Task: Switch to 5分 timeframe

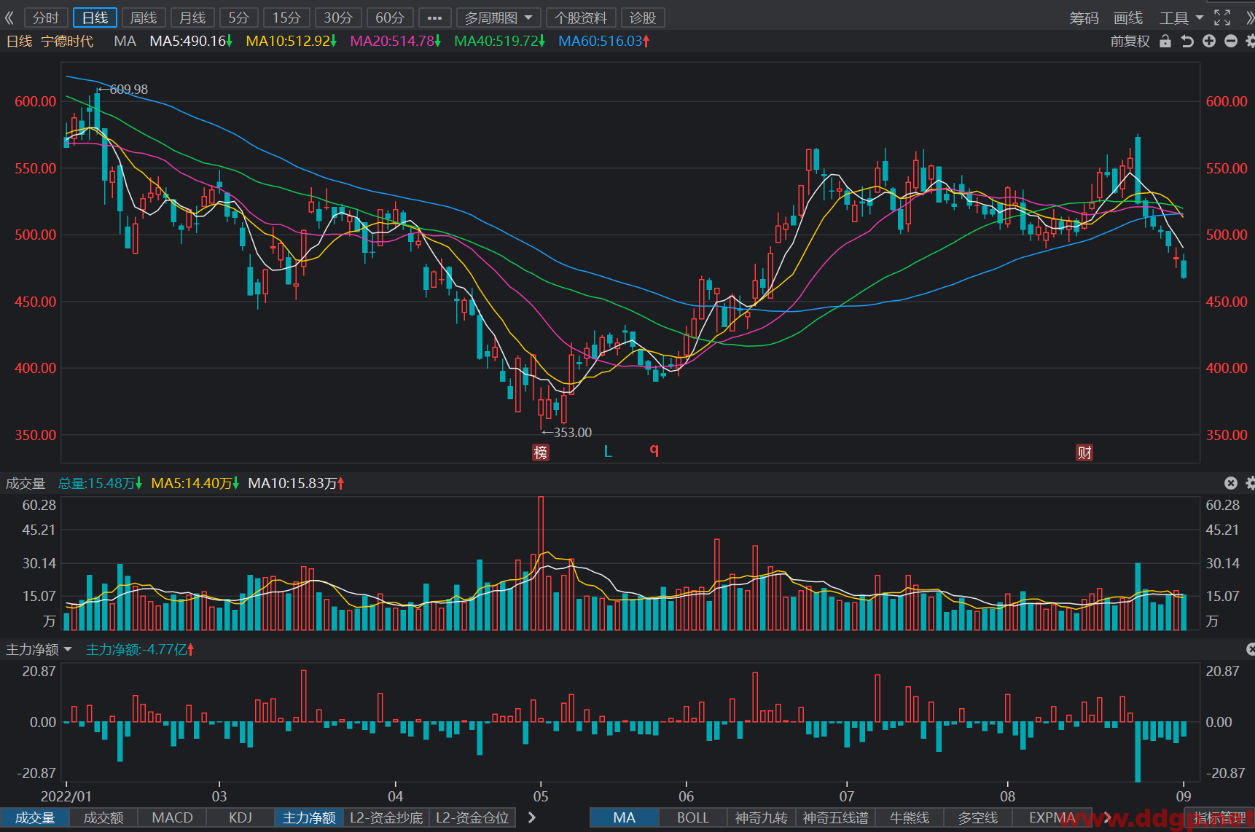Action: (x=238, y=17)
